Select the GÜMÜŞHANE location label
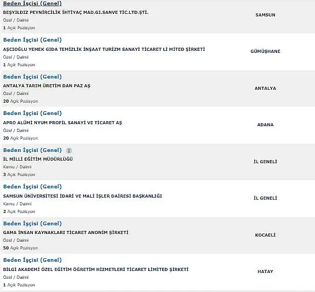The width and height of the screenshot is (315, 292). pyautogui.click(x=265, y=51)
